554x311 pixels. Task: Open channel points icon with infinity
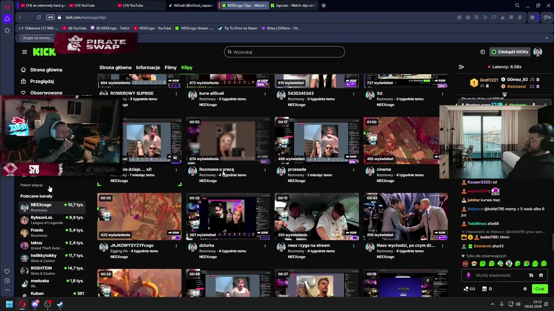(469, 289)
